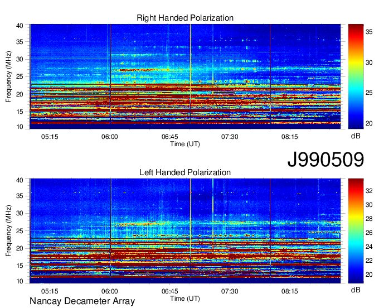Click the 06:00 tick under the top plot
Screen dimensions: 379x308
[110, 137]
